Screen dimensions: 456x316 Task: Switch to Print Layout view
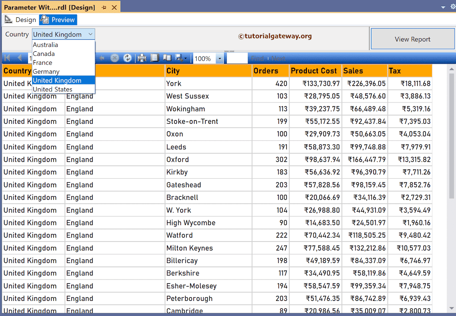point(155,58)
